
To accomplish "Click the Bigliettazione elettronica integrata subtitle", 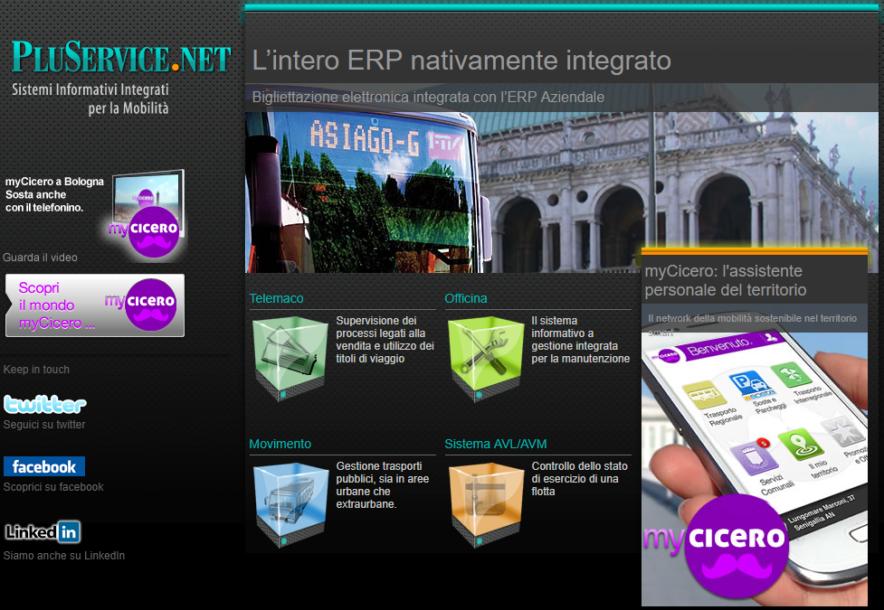I will tap(428, 97).
